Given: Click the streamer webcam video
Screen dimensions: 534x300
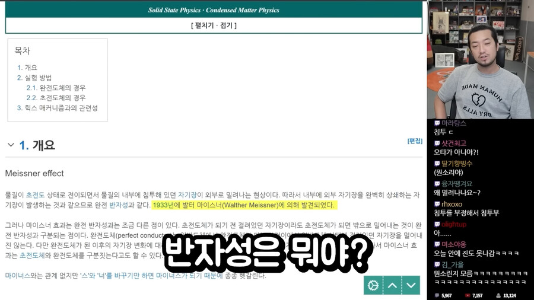Looking at the screenshot, I should click(x=481, y=59).
